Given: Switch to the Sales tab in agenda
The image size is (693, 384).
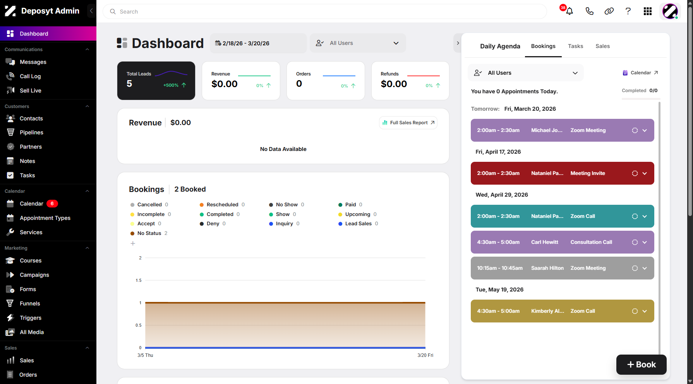Looking at the screenshot, I should coord(602,46).
